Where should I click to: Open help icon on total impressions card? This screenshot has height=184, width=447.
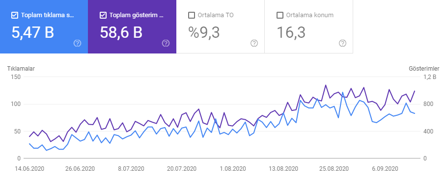pyautogui.click(x=166, y=43)
